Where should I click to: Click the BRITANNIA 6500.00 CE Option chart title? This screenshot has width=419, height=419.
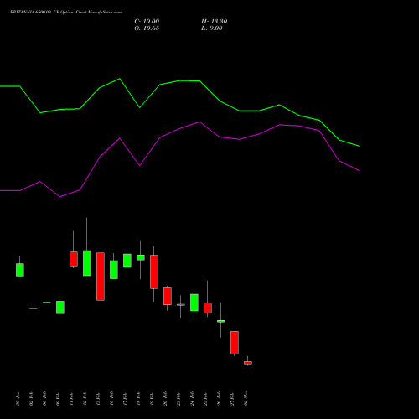[65, 13]
